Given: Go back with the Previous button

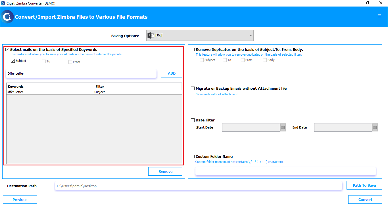Looking at the screenshot, I should [x=20, y=199].
